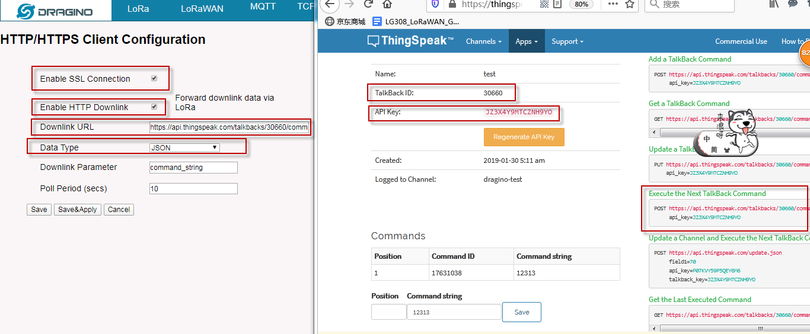Click the created date 2019-01-30 5:11 am
810x334 pixels.
(x=514, y=160)
